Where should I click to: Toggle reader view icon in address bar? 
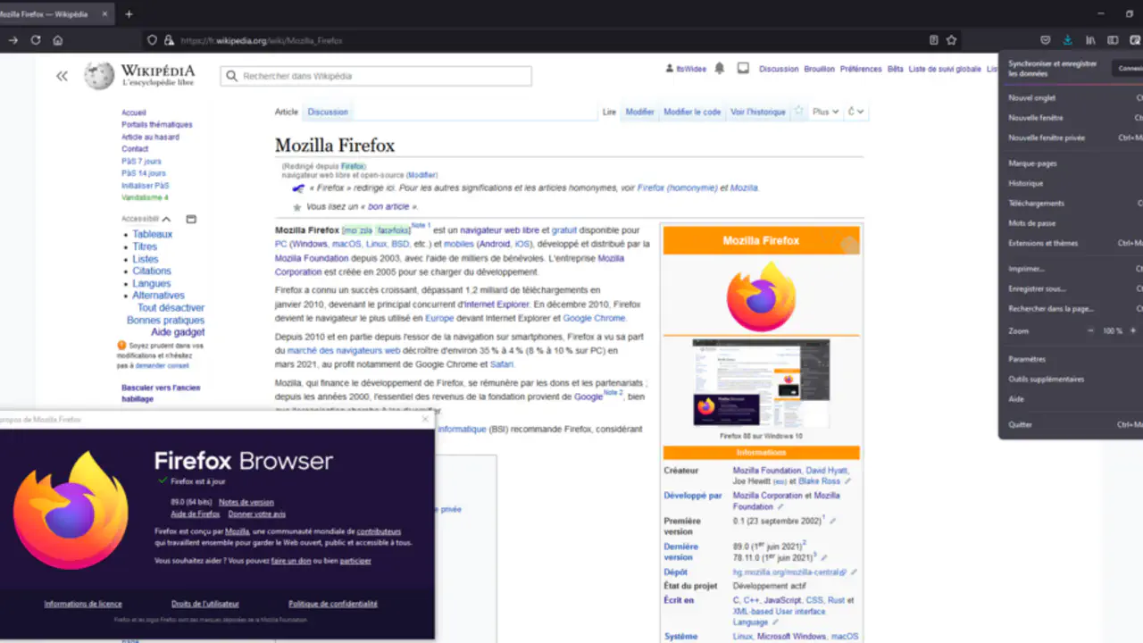pyautogui.click(x=934, y=40)
